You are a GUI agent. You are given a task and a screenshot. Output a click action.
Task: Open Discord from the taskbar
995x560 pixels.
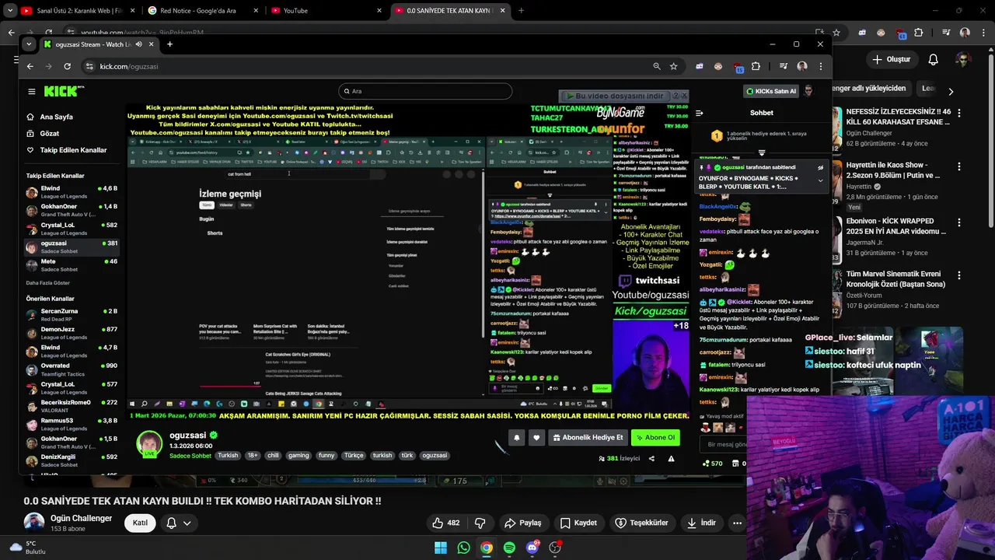[532, 548]
